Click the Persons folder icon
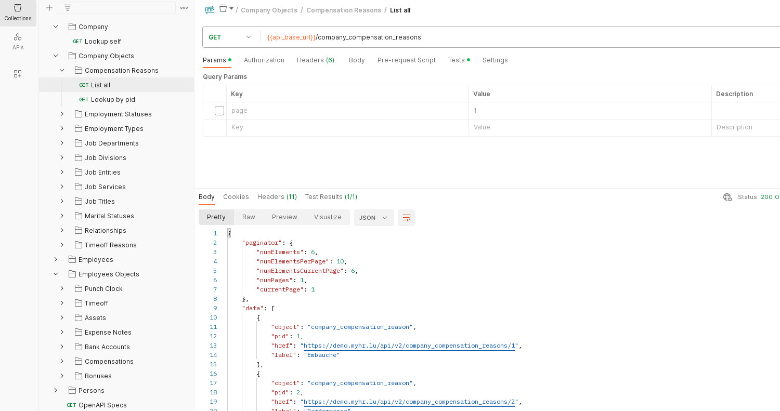Viewport: 780px width, 411px height. 72,390
